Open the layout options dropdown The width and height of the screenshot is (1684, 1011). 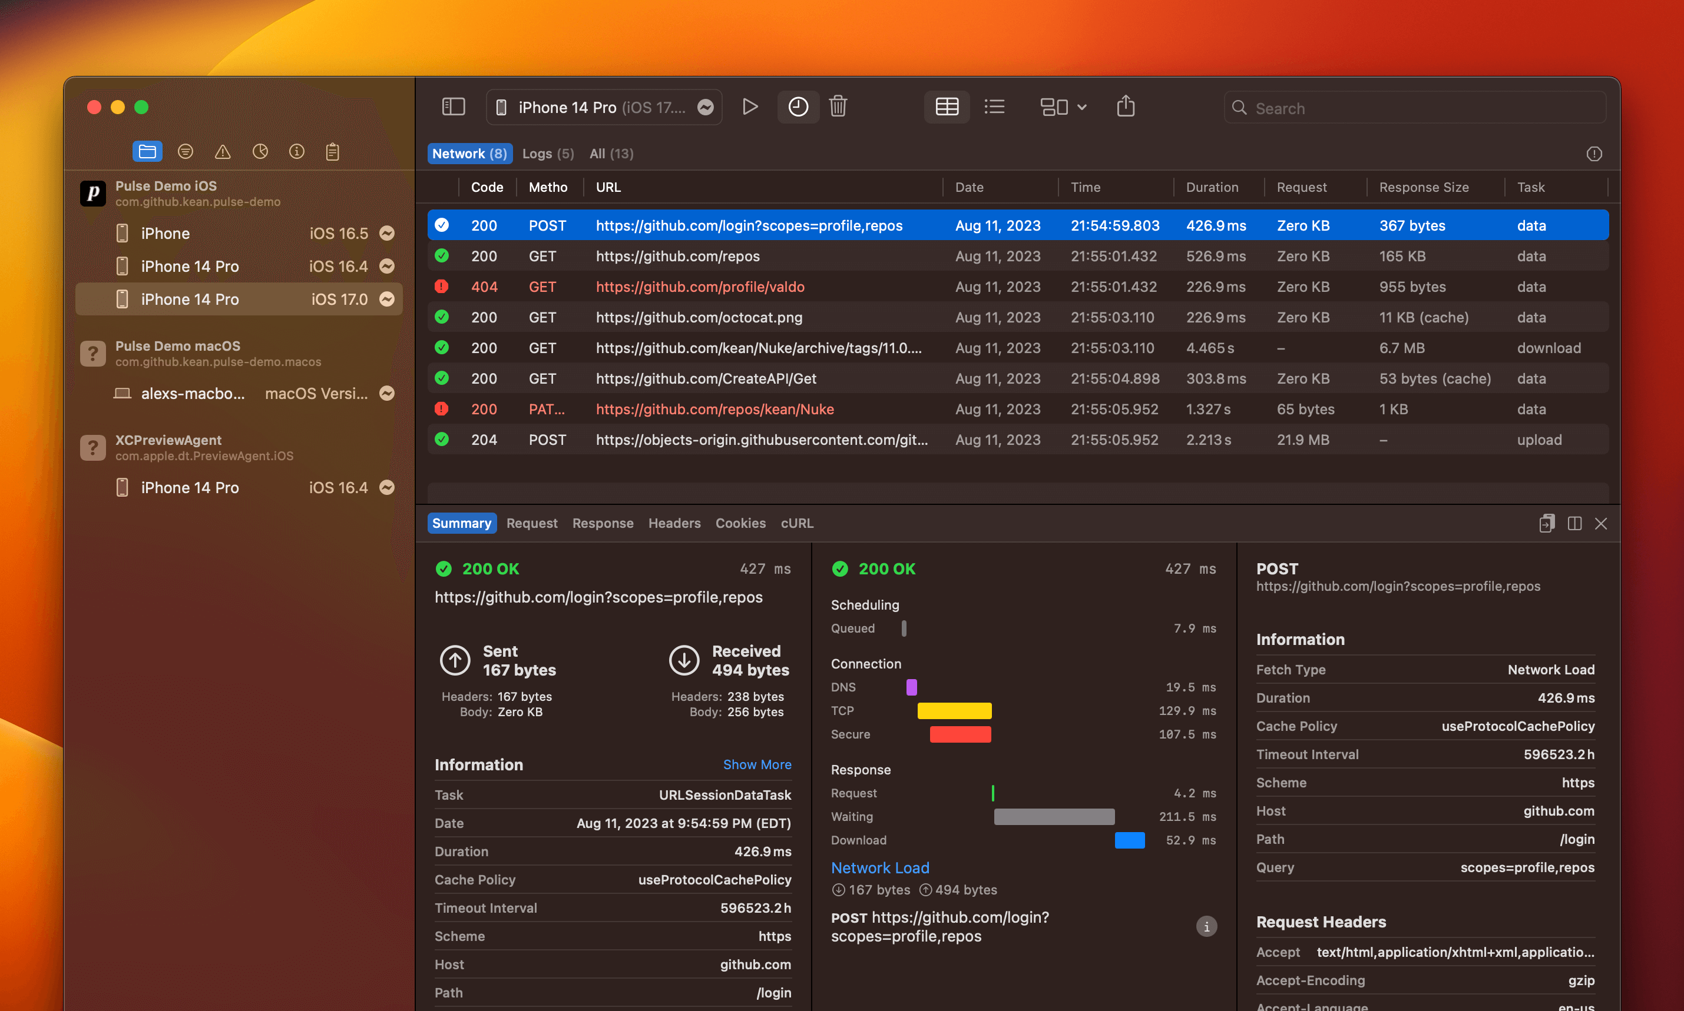pyautogui.click(x=1063, y=107)
